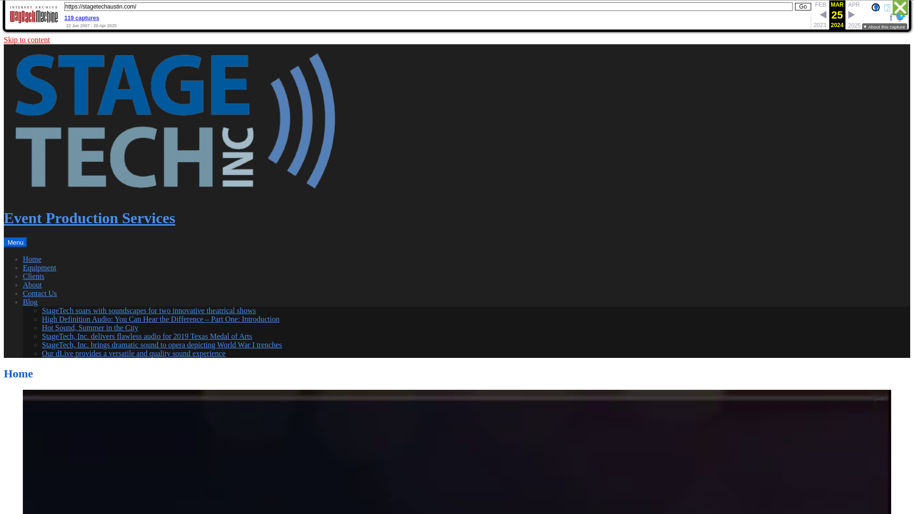914x514 pixels.
Task: Select Clients in the navigation menu
Action: tap(33, 277)
